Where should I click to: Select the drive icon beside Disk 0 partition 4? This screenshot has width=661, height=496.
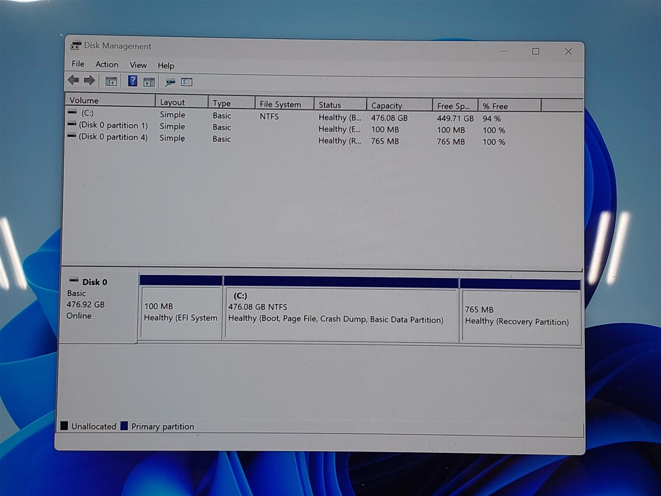(72, 135)
